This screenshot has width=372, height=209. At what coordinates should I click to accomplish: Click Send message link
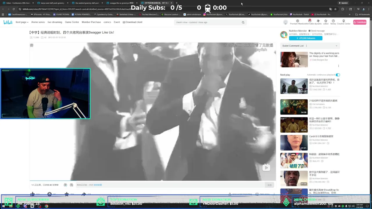(x=317, y=31)
